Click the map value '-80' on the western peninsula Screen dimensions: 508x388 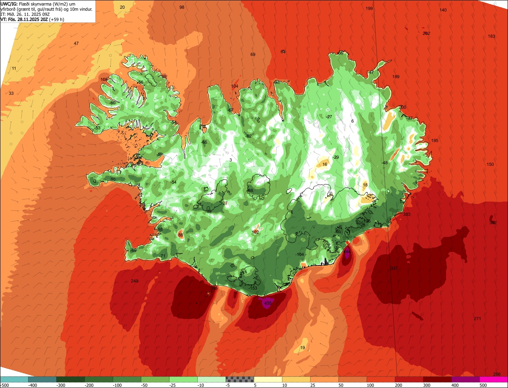point(112,179)
